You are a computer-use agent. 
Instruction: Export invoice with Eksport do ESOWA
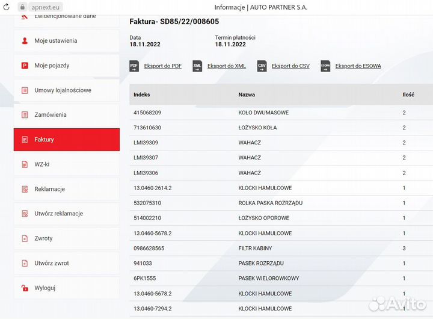click(x=358, y=66)
